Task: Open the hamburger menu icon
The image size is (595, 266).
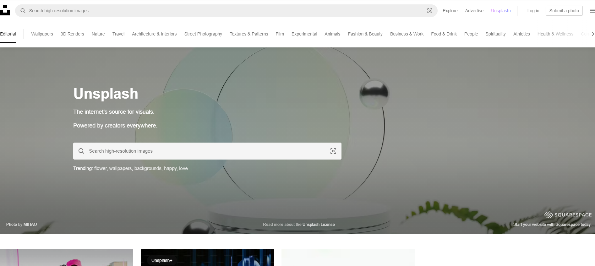Action: pyautogui.click(x=592, y=11)
